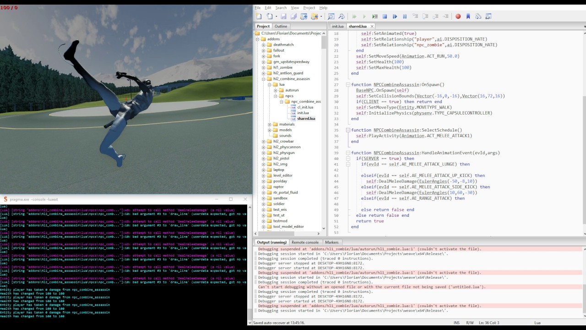The height and width of the screenshot is (330, 586).
Task: Set project directory from current file icon
Action: [304, 16]
